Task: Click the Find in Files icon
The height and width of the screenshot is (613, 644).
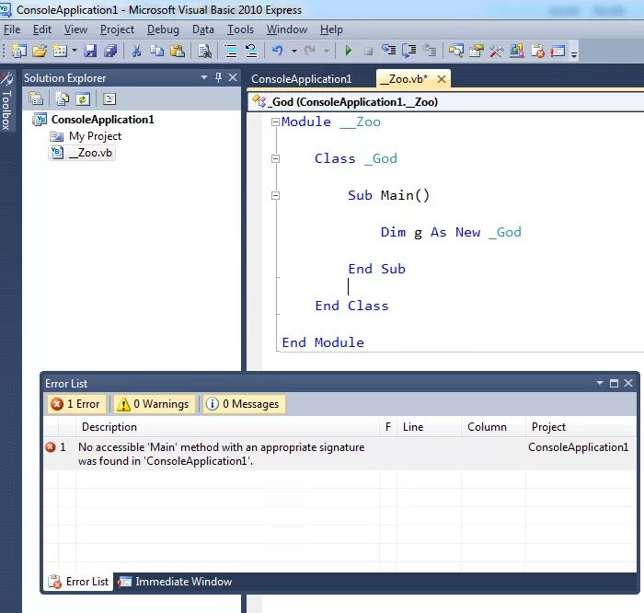Action: 204,51
